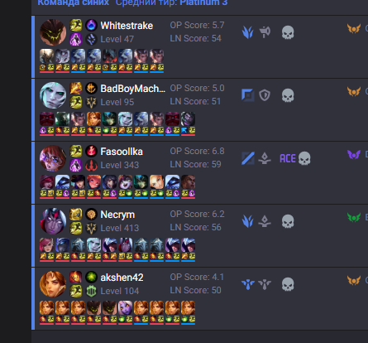Image resolution: width=368 pixels, height=343 pixels.
Task: Click the shield icon on BadBoyMach's row
Action: (x=265, y=95)
